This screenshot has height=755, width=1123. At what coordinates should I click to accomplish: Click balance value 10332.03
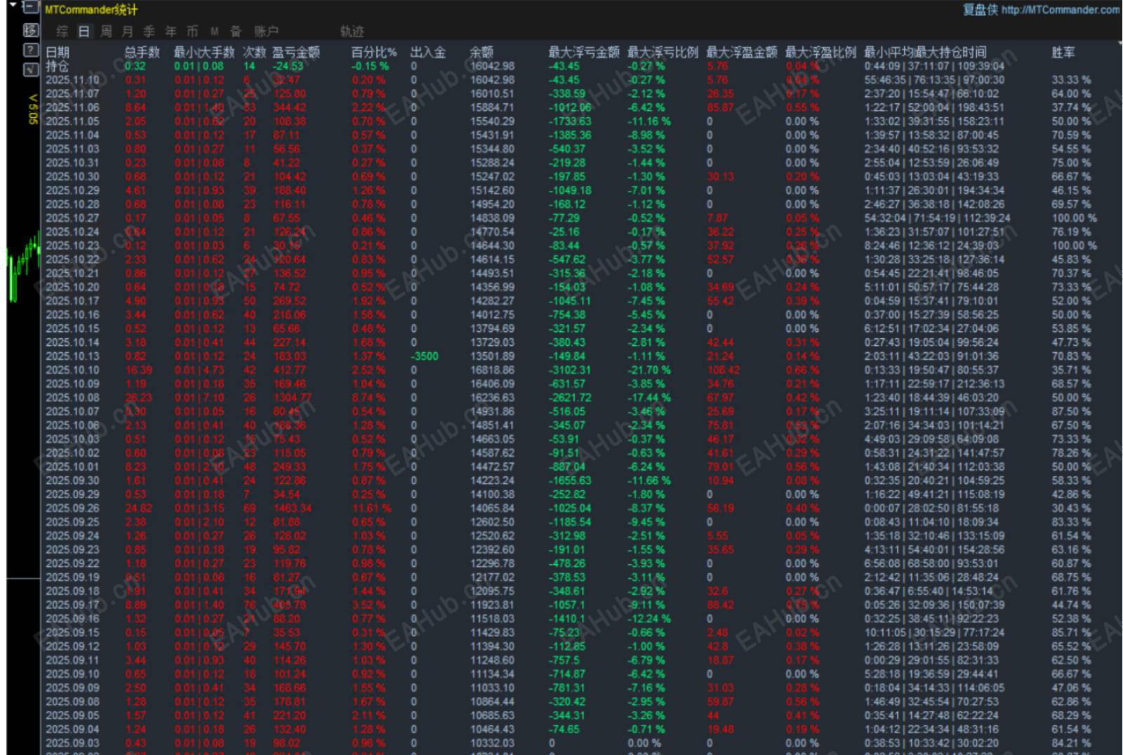click(x=492, y=743)
